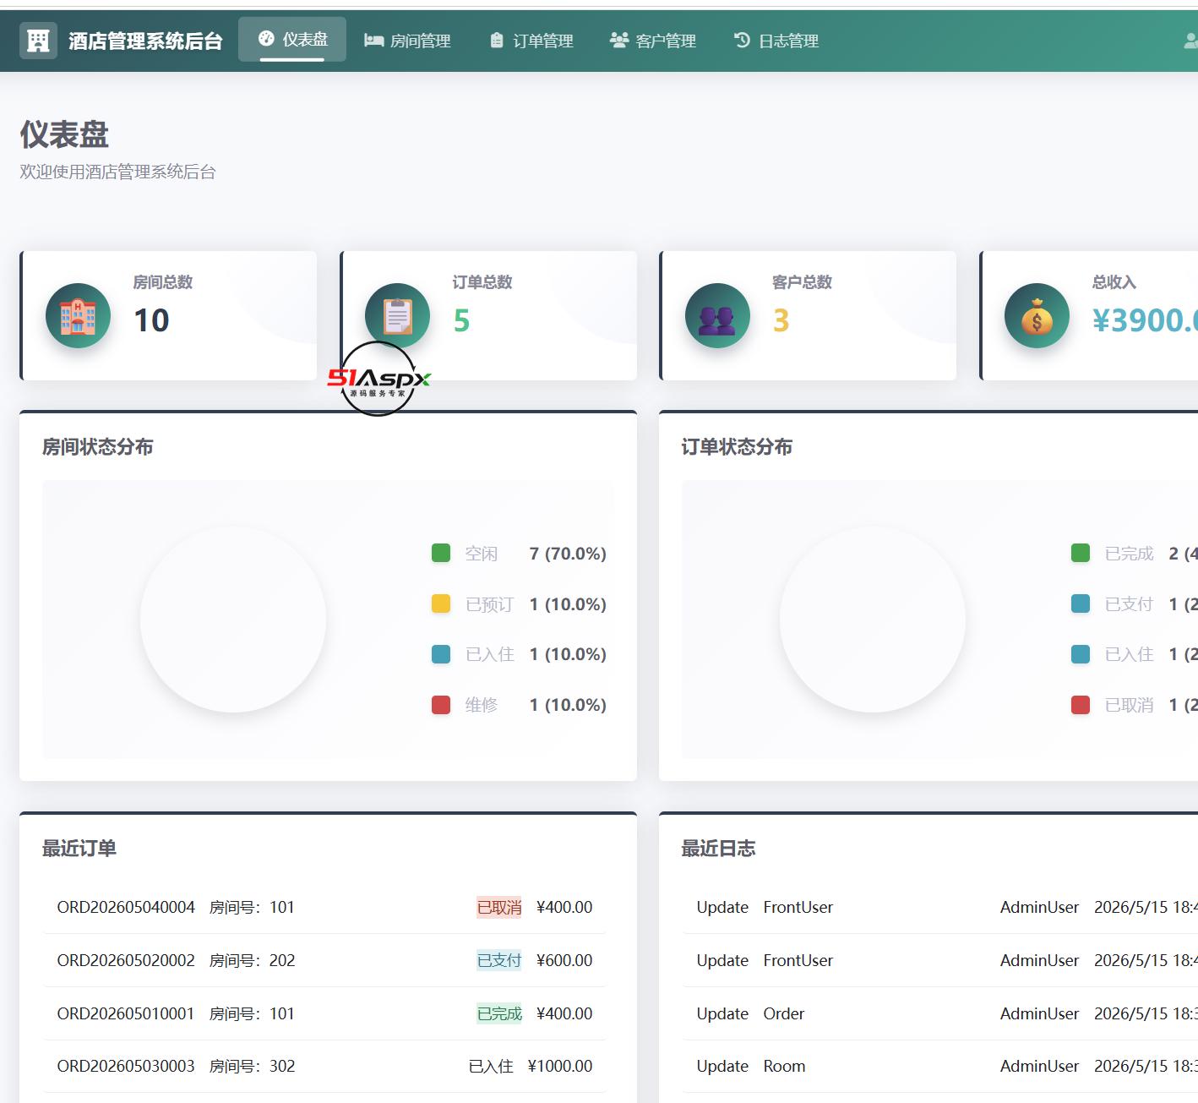
Task: Open the 仪表盘 tab in the navbar
Action: (x=292, y=40)
